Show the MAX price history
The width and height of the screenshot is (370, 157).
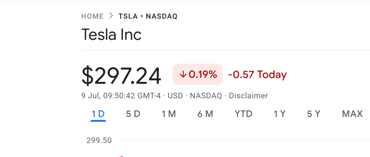352,114
